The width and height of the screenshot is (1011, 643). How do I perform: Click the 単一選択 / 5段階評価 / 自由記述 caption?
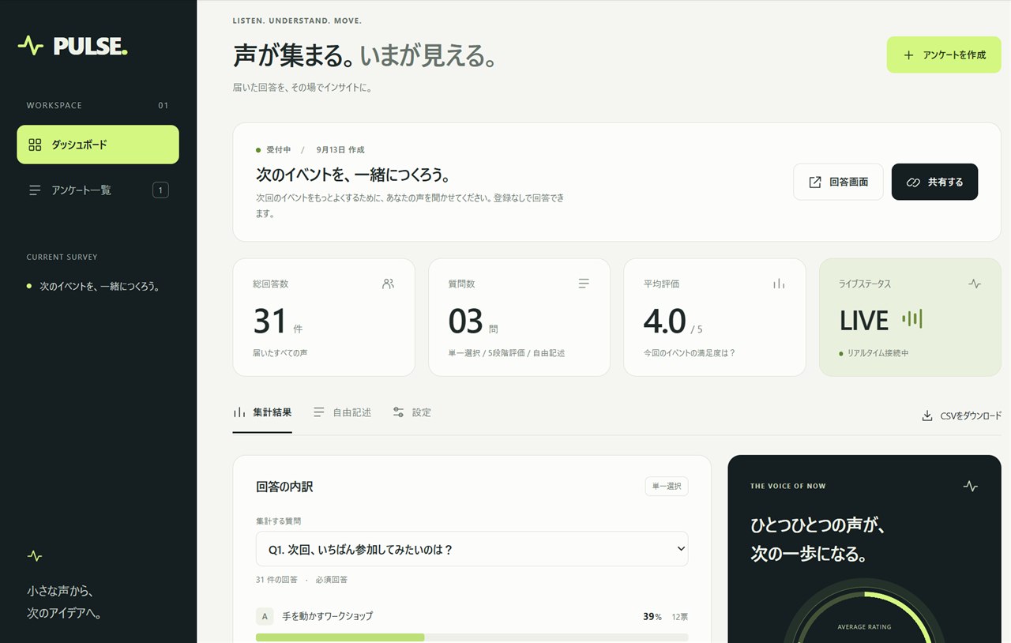point(506,353)
